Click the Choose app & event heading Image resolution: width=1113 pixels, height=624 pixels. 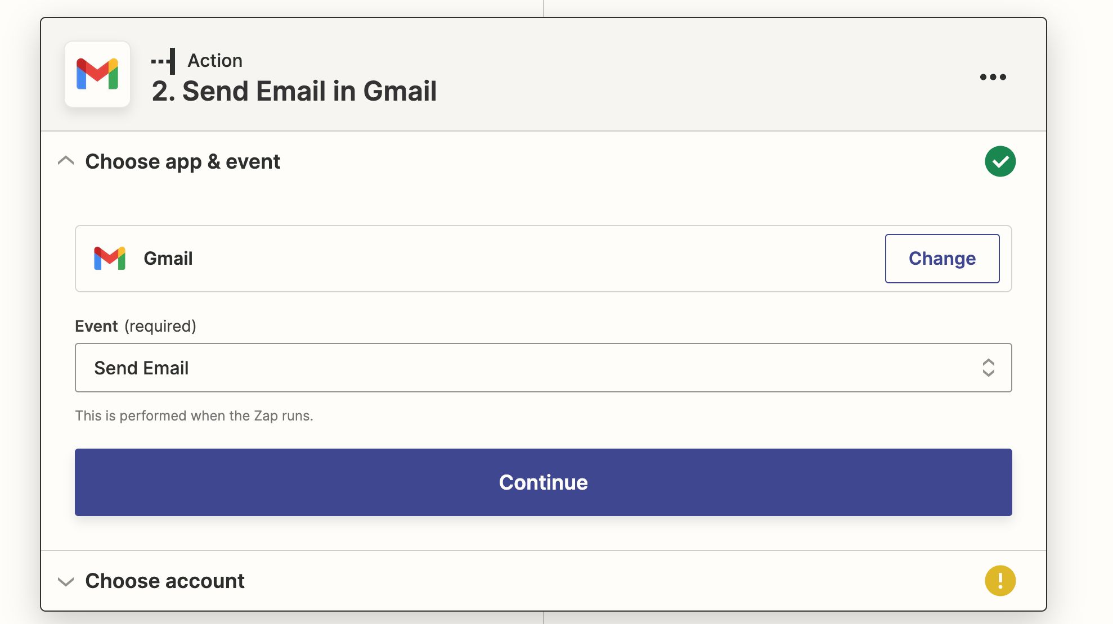[183, 162]
